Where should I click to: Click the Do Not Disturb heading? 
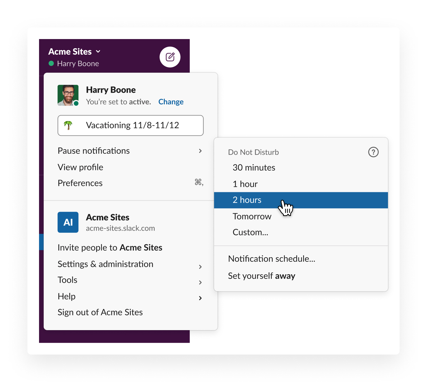click(253, 152)
